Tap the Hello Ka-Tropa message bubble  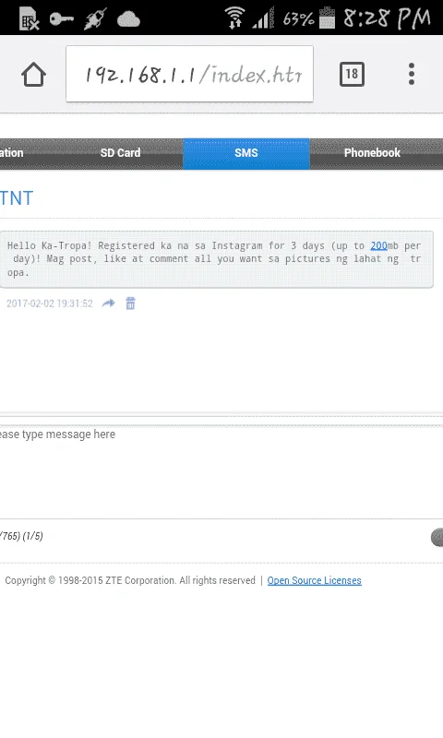217,259
